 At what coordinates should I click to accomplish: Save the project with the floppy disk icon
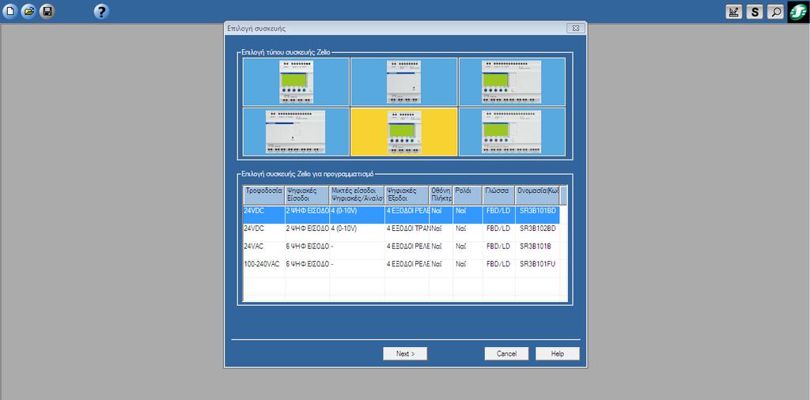point(47,11)
